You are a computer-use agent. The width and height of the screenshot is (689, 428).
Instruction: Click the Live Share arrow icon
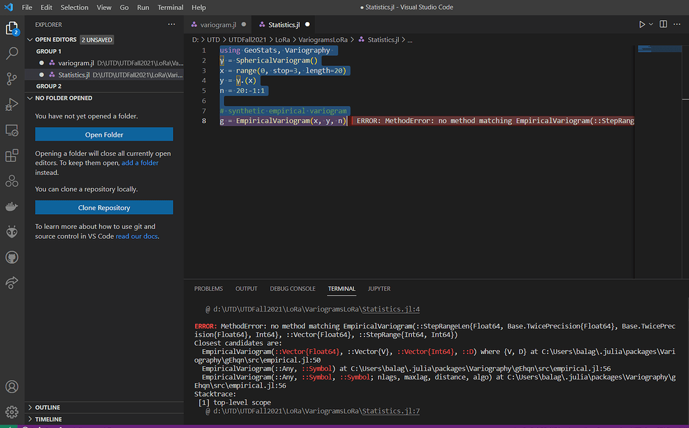[x=11, y=283]
